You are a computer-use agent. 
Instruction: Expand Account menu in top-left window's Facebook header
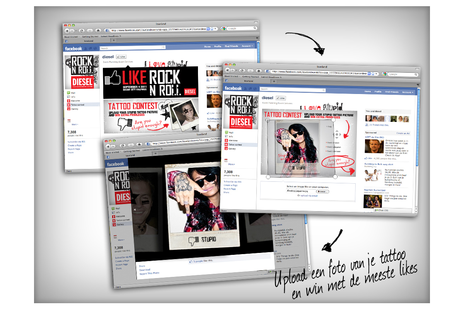[246, 46]
